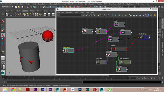This screenshot has height=92, width=164.
Task: Toggle connected mode for Node Editor nodes
Action: (116, 15)
